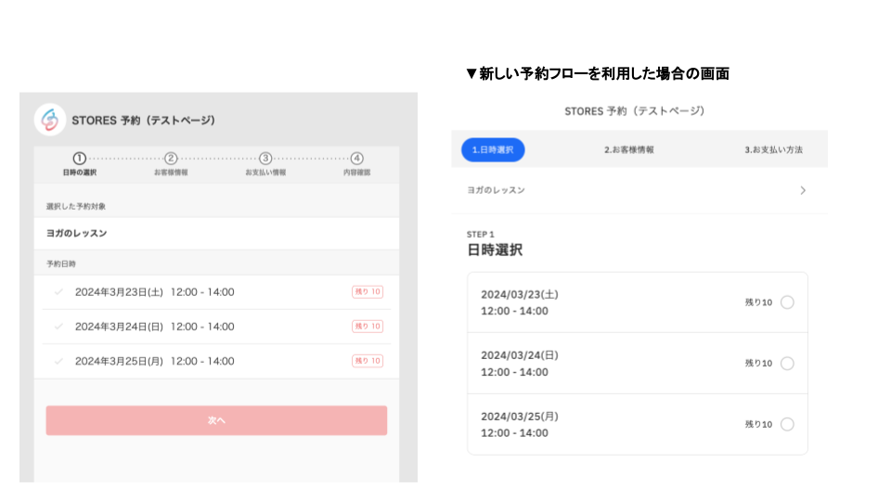The height and width of the screenshot is (501, 891).
Task: Click the 予約日時 label
Action: pos(61,264)
